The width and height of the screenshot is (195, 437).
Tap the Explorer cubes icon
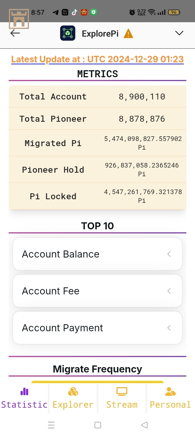pos(73,391)
